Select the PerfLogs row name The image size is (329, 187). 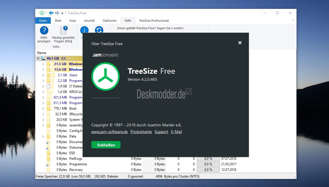tap(76, 159)
